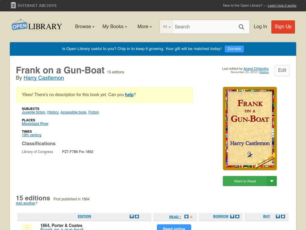This screenshot has height=230, width=306.
Task: Click the READ column descending sort arrow
Action: pyautogui.click(x=186, y=216)
